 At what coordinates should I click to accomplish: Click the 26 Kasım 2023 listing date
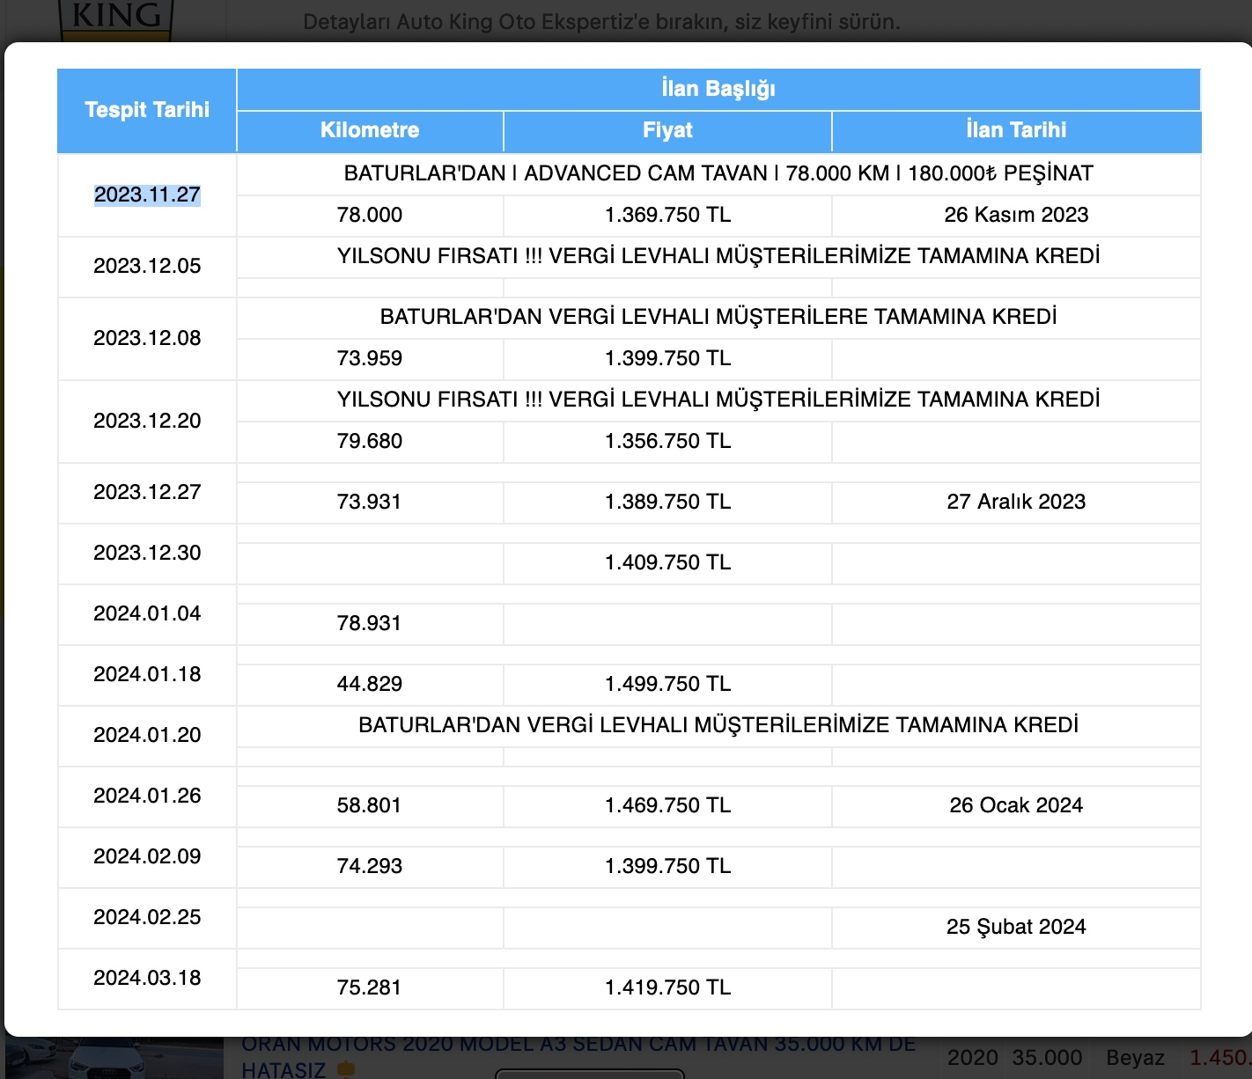click(x=1016, y=216)
